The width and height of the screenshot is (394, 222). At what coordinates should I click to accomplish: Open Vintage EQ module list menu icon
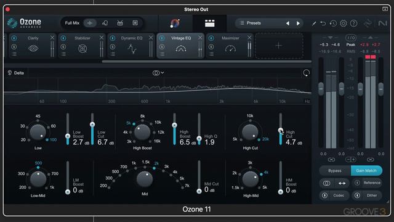pyautogui.click(x=162, y=54)
